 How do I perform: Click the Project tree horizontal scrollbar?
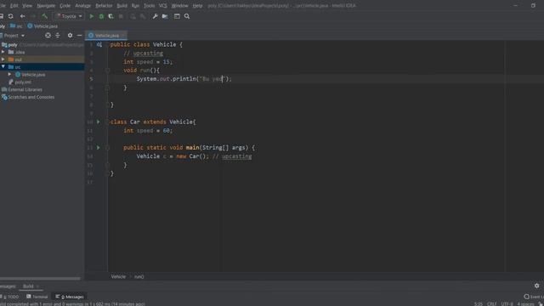[x=40, y=278]
